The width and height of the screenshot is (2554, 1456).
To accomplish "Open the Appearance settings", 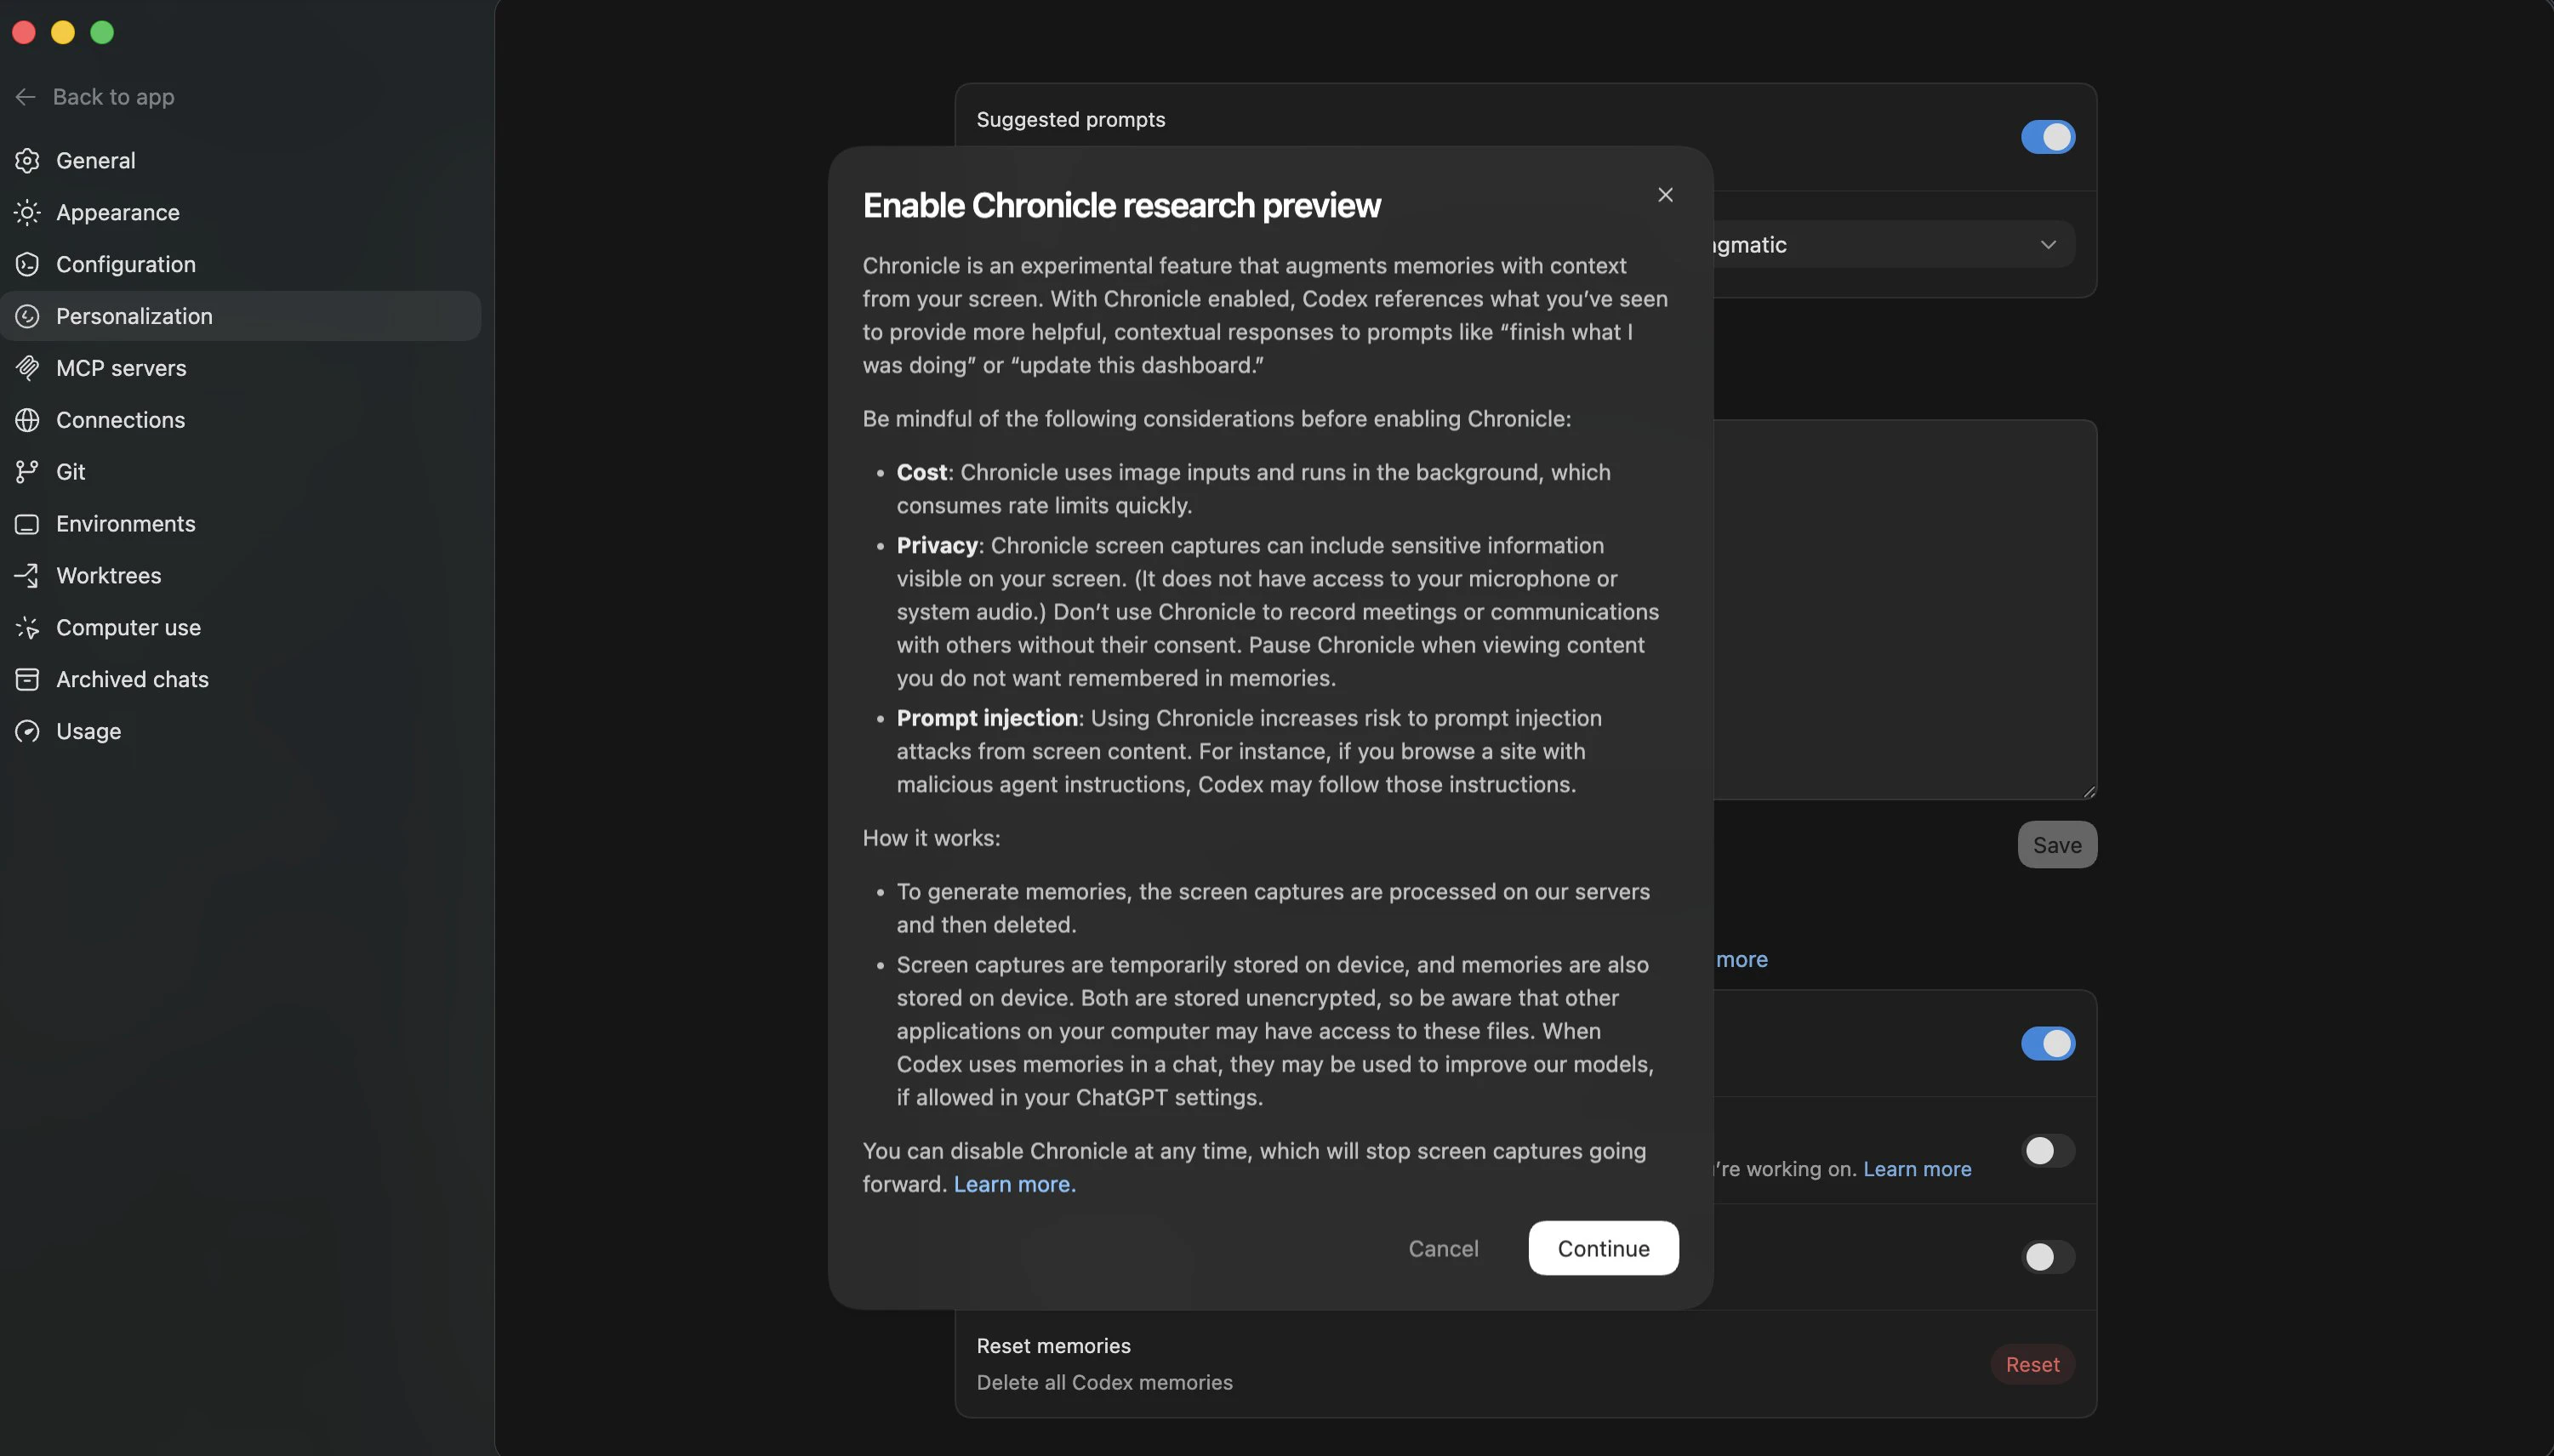I will click(x=117, y=212).
